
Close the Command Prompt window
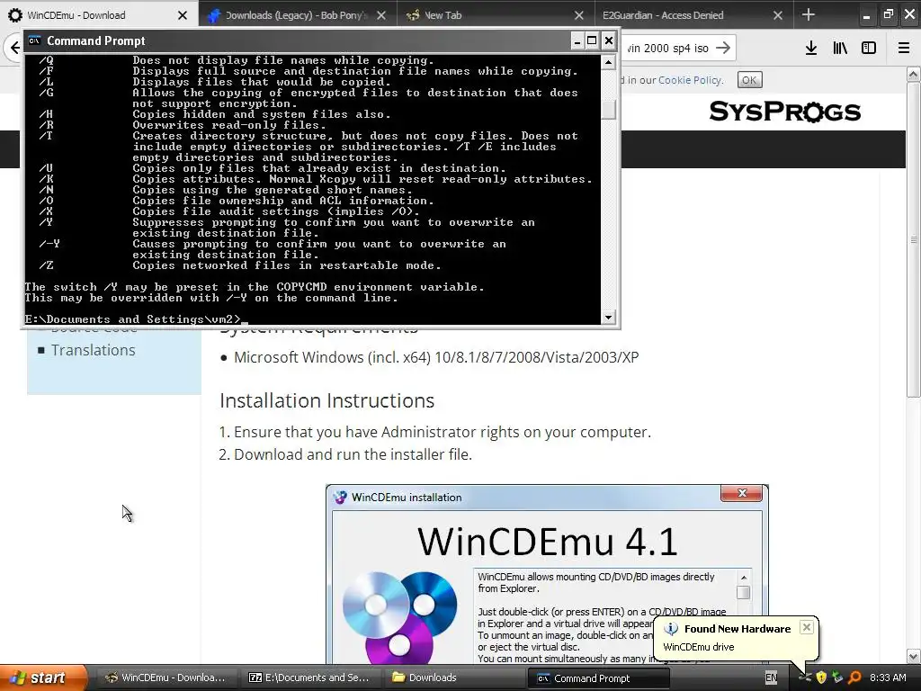tap(609, 40)
